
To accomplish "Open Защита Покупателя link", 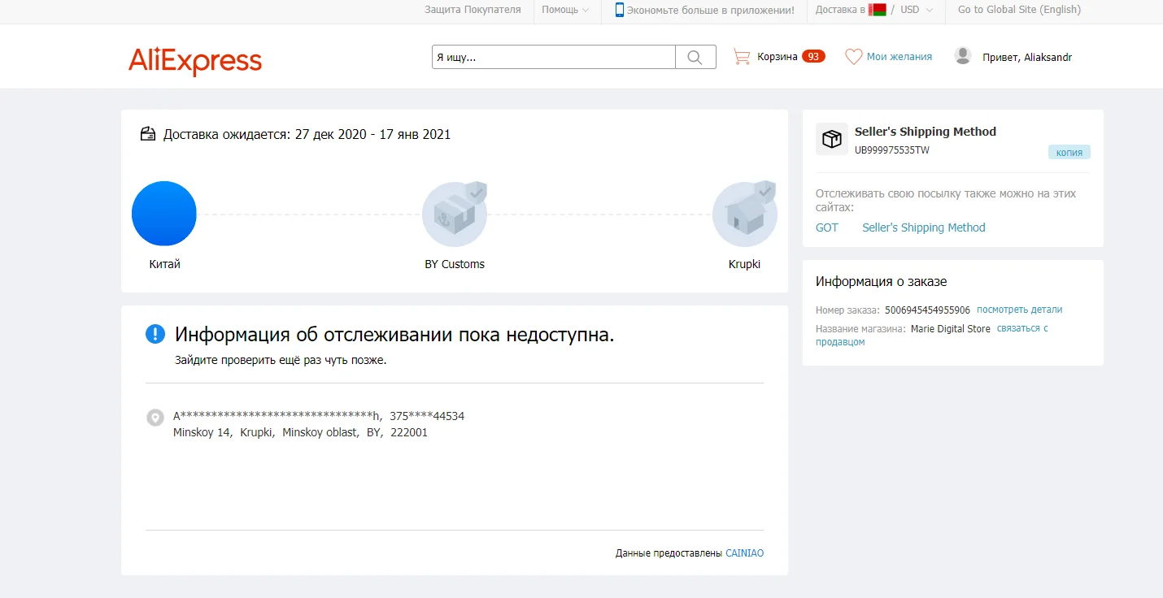I will tap(473, 10).
